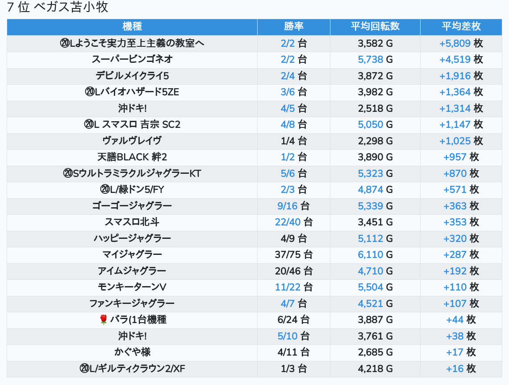Select the +5,809 枚 average difference

tap(461, 43)
